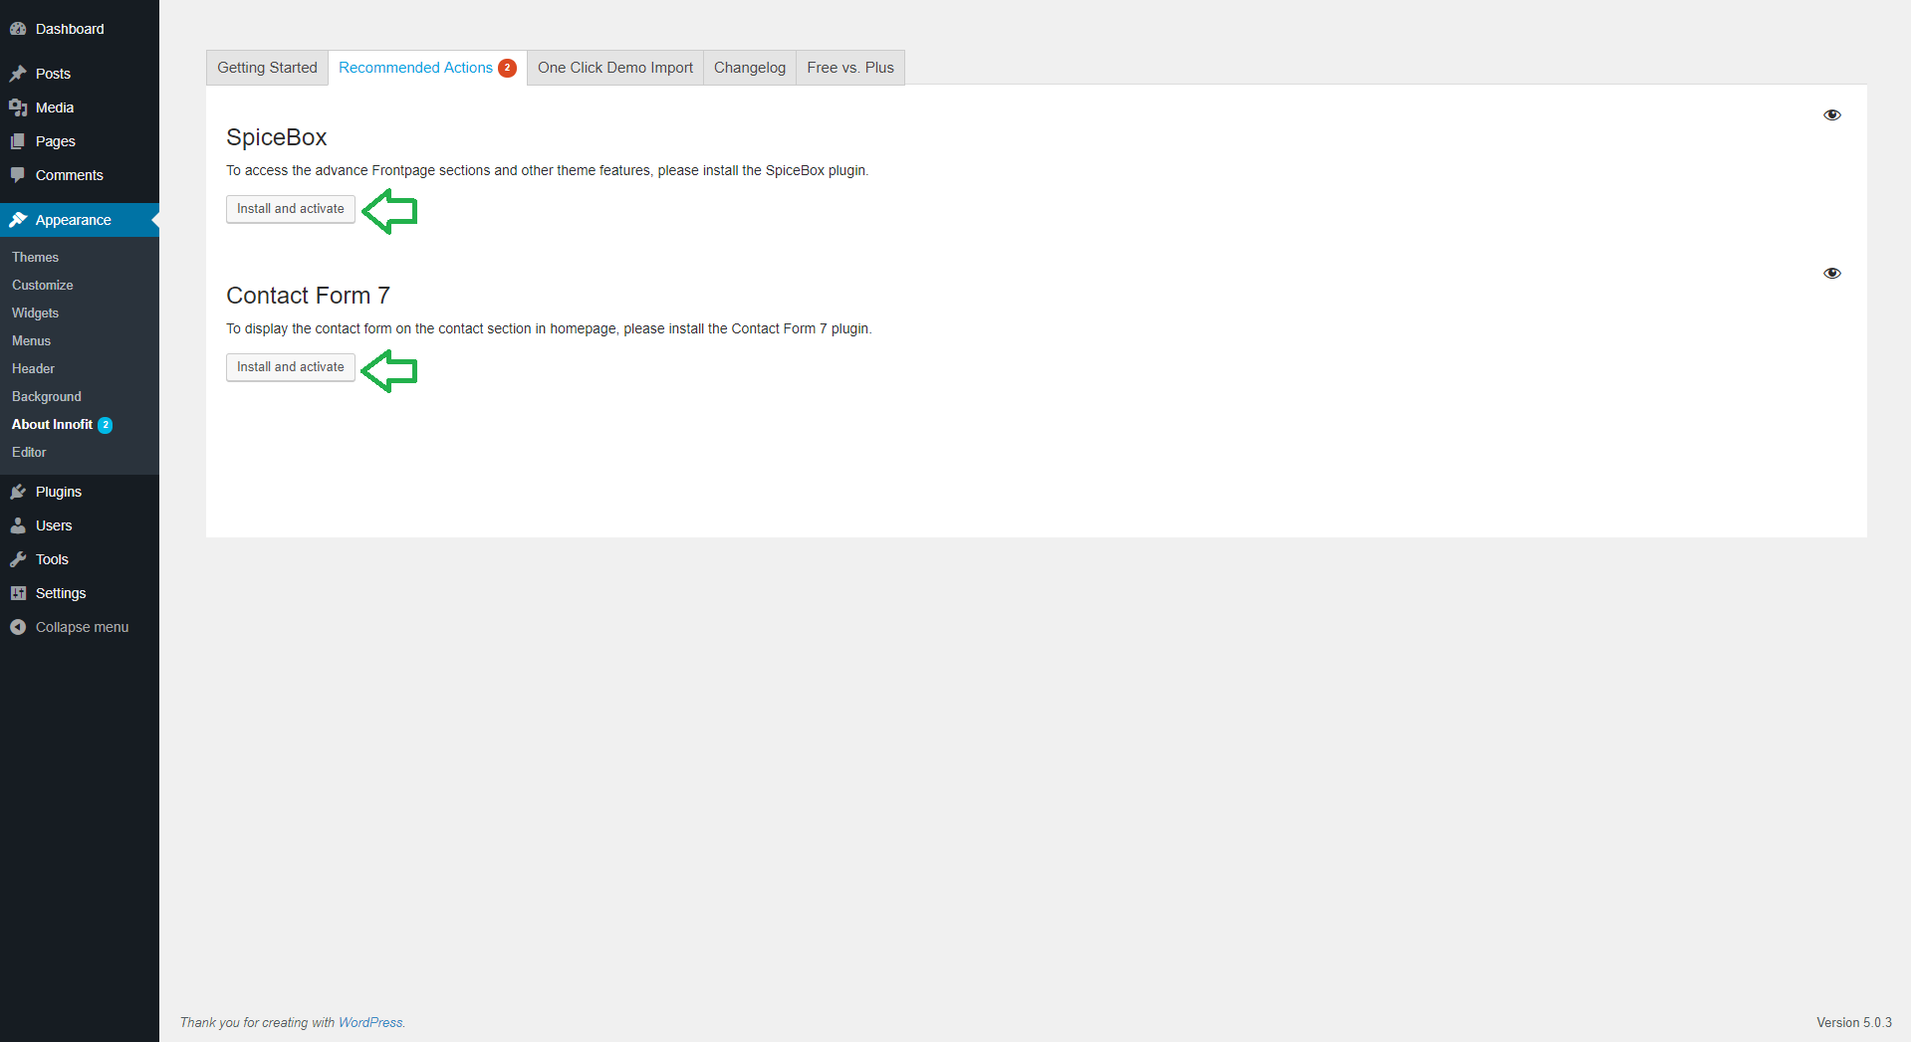Hide the Contact Form 7 recommended action

point(1832,273)
